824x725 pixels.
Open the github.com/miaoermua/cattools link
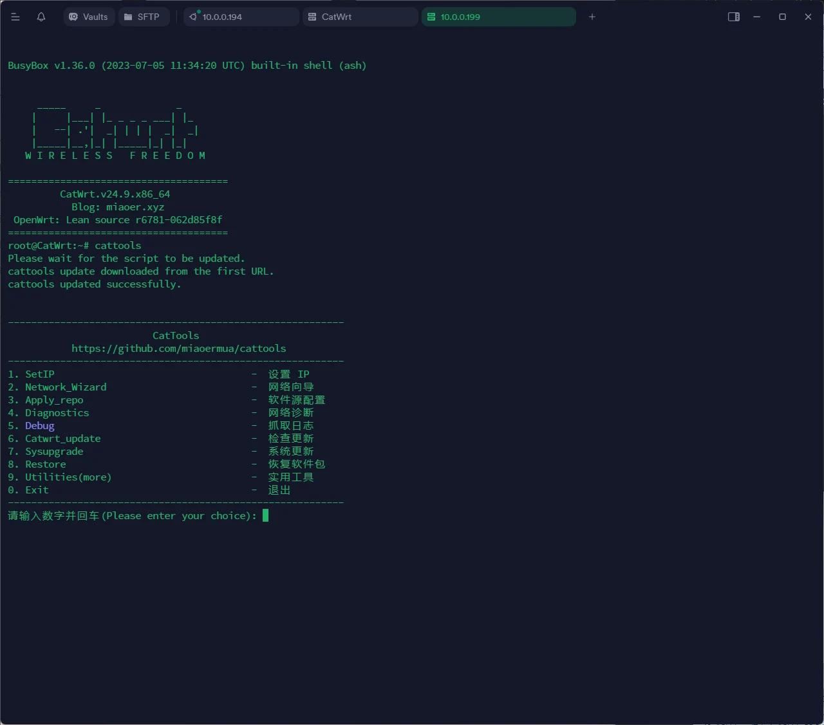click(x=178, y=349)
